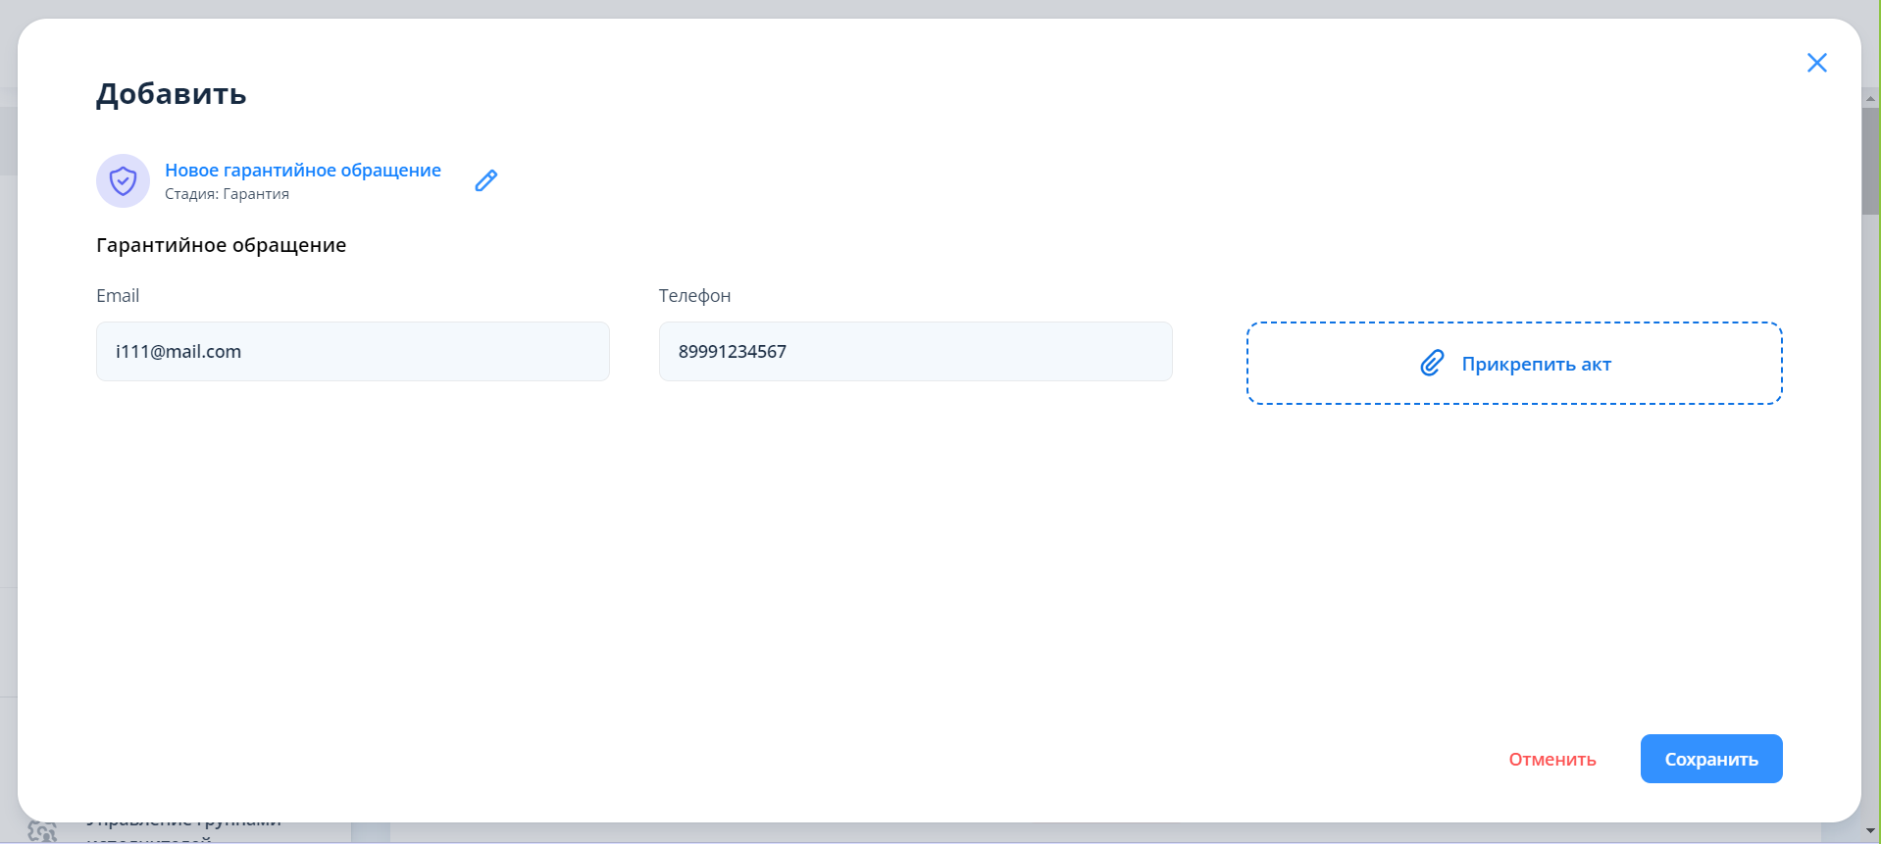Viewport: 1881px width, 844px height.
Task: Click the pencil edit icon beside request title
Action: click(486, 180)
